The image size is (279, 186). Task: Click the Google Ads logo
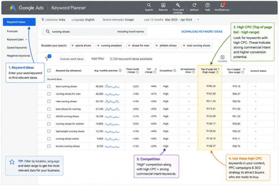[x=13, y=8]
